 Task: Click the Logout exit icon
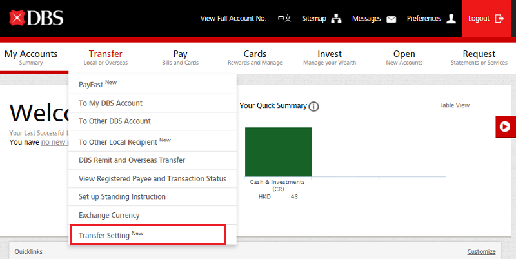point(499,19)
